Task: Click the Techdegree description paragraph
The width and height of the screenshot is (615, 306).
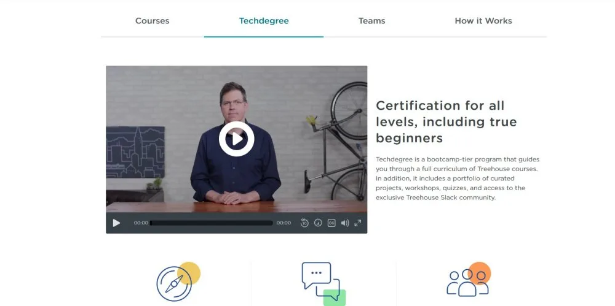Action: [x=458, y=178]
